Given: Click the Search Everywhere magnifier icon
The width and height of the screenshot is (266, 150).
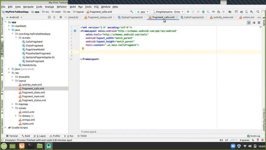Looking at the screenshot, I should pyautogui.click(x=258, y=12).
